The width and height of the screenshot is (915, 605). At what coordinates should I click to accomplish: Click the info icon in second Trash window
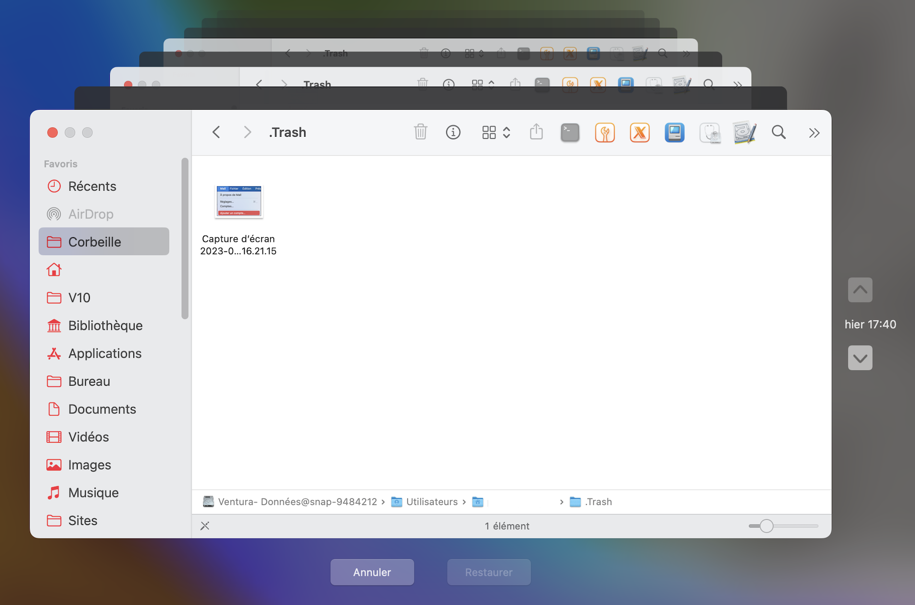pyautogui.click(x=449, y=83)
